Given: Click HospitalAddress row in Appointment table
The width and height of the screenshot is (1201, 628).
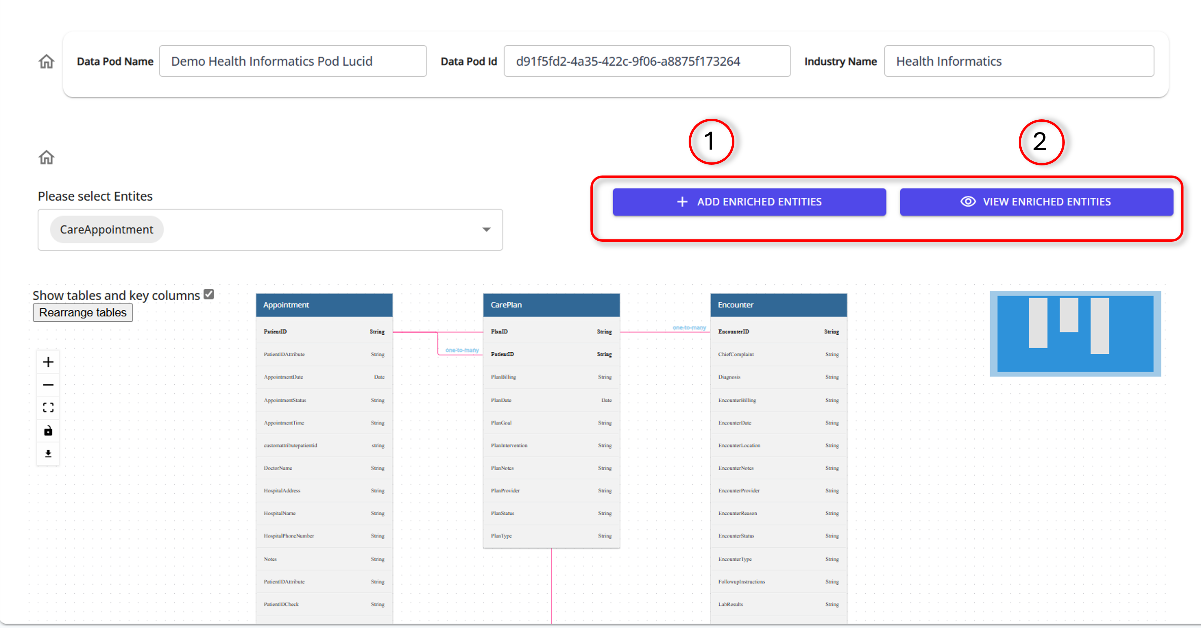Looking at the screenshot, I should pos(324,491).
